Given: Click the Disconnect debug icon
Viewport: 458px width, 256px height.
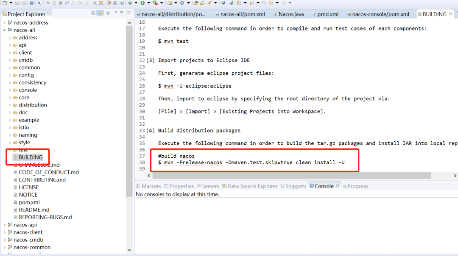Looking at the screenshot, I should pyautogui.click(x=67, y=3).
